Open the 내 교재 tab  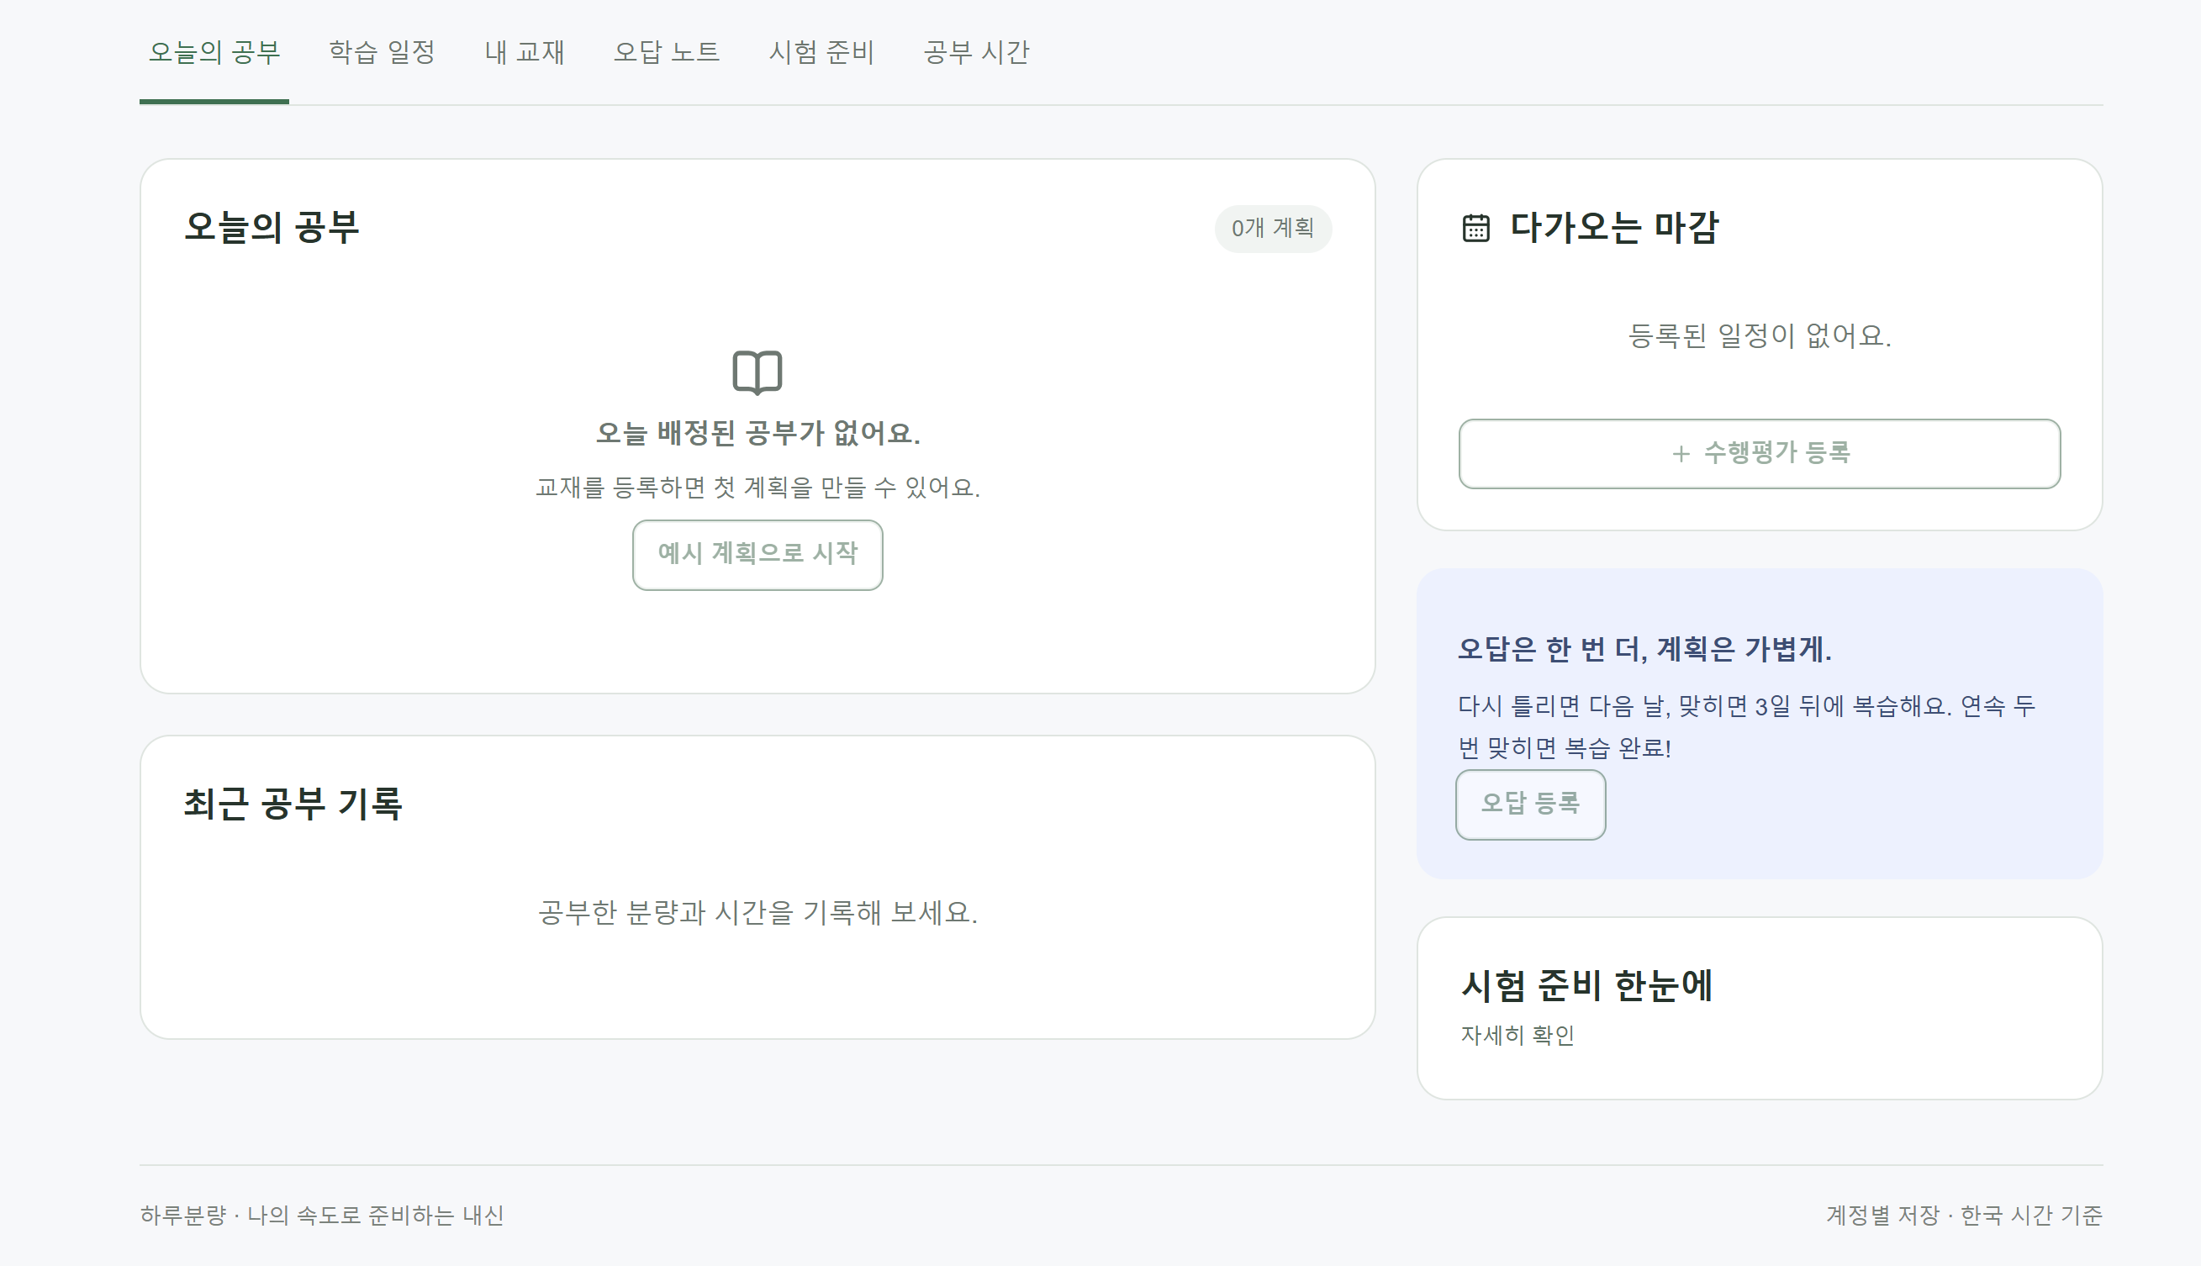[x=525, y=52]
